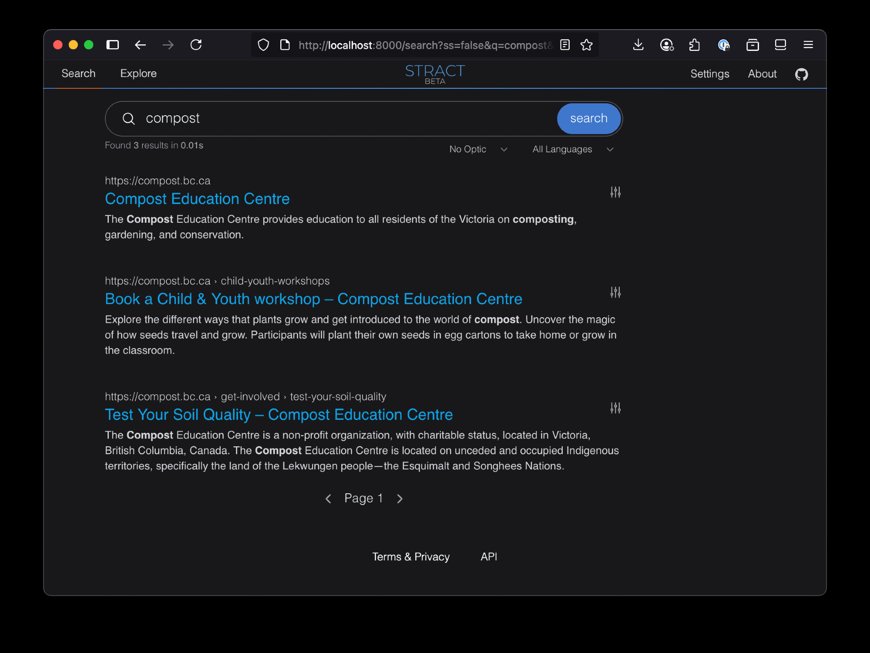Adjust ranking for Test Your Soil Quality result
Image resolution: width=870 pixels, height=653 pixels.
(615, 408)
